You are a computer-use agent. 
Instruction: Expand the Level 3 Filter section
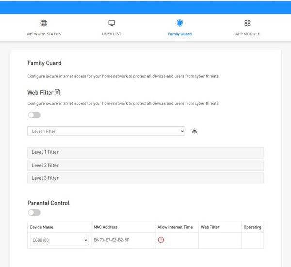[145, 178]
